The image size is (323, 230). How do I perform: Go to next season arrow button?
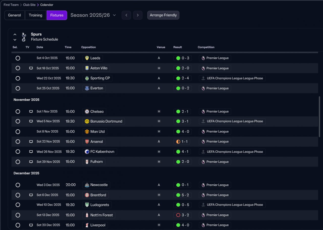tap(138, 15)
